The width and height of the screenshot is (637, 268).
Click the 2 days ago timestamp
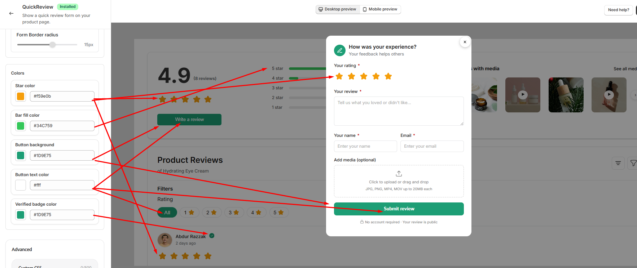click(x=186, y=244)
